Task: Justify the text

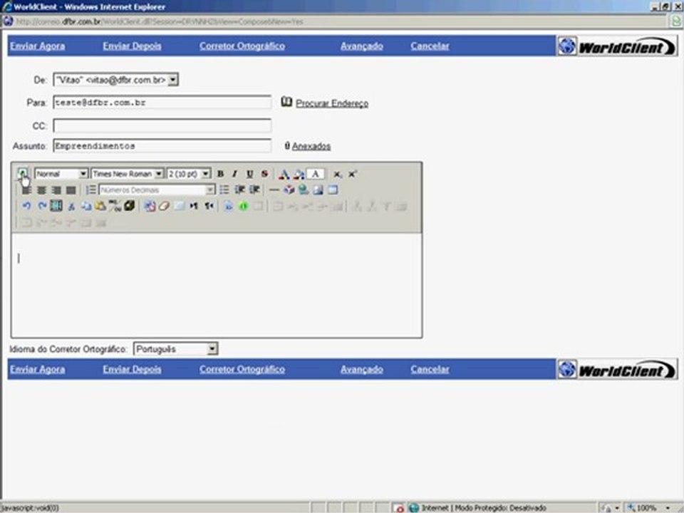Action: tap(71, 190)
